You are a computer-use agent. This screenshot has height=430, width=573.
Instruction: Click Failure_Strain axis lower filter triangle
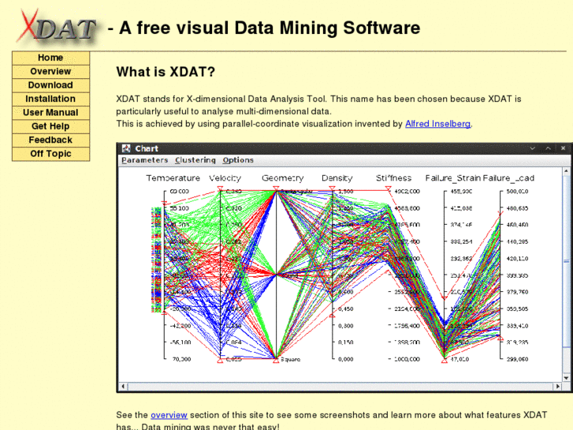445,361
